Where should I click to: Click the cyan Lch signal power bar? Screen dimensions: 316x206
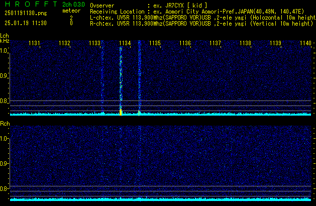tap(160, 114)
